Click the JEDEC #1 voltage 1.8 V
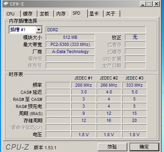Image resolution: width=164 pixels, height=152 pixels. pyautogui.click(x=84, y=135)
